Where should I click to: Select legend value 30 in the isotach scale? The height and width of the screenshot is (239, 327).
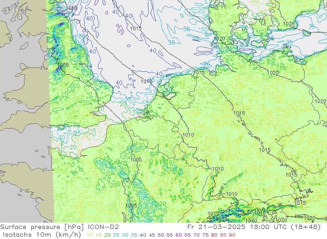click(x=125, y=235)
